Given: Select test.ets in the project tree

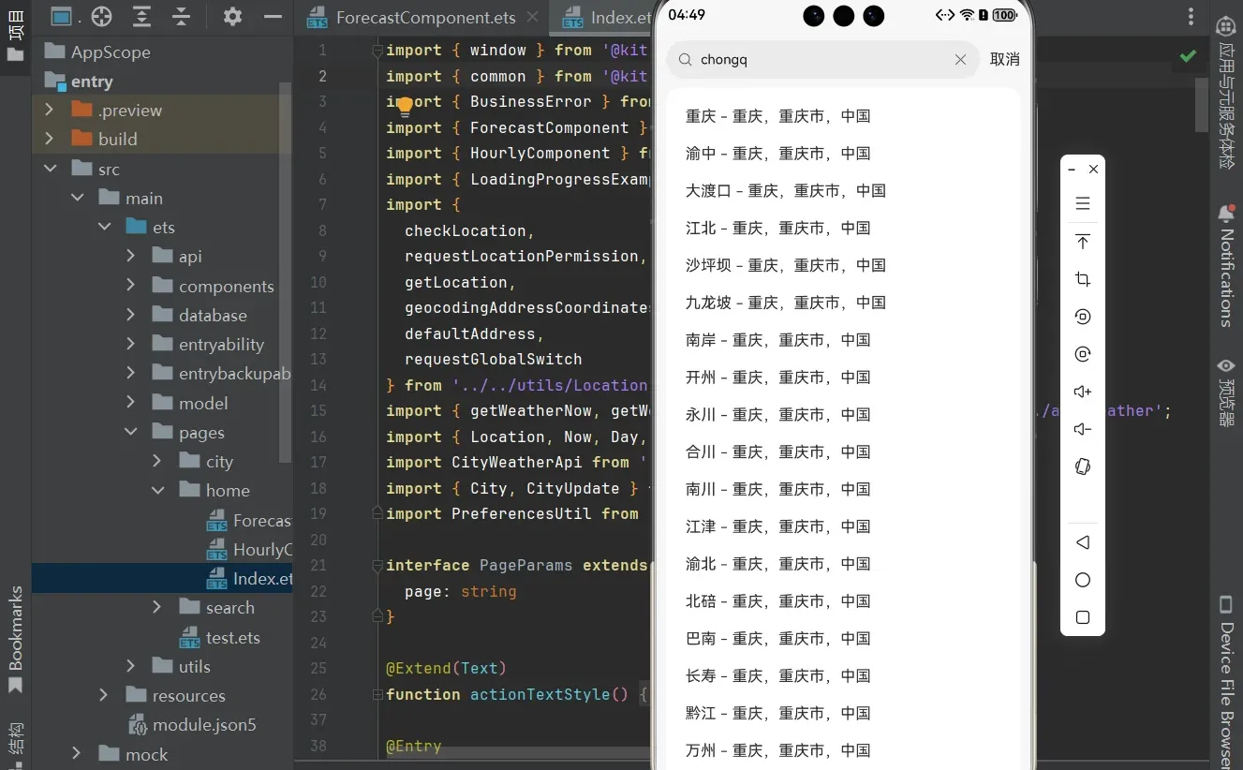Looking at the screenshot, I should (x=220, y=637).
